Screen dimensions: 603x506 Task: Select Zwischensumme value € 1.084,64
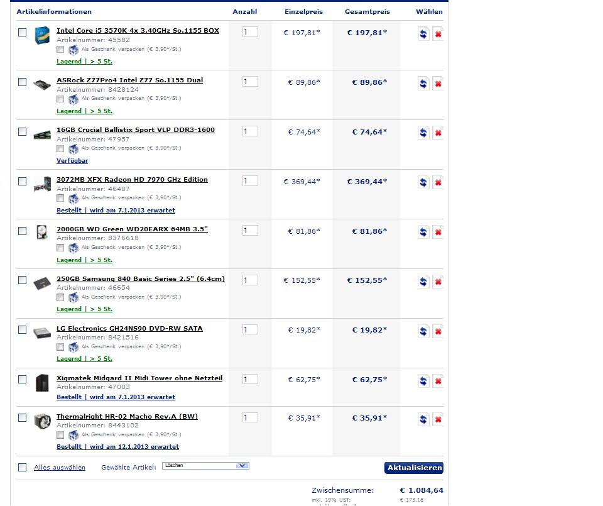(x=421, y=490)
